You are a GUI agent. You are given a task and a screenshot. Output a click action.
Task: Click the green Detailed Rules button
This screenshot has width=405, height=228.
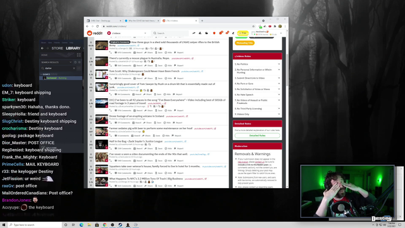tap(258, 136)
